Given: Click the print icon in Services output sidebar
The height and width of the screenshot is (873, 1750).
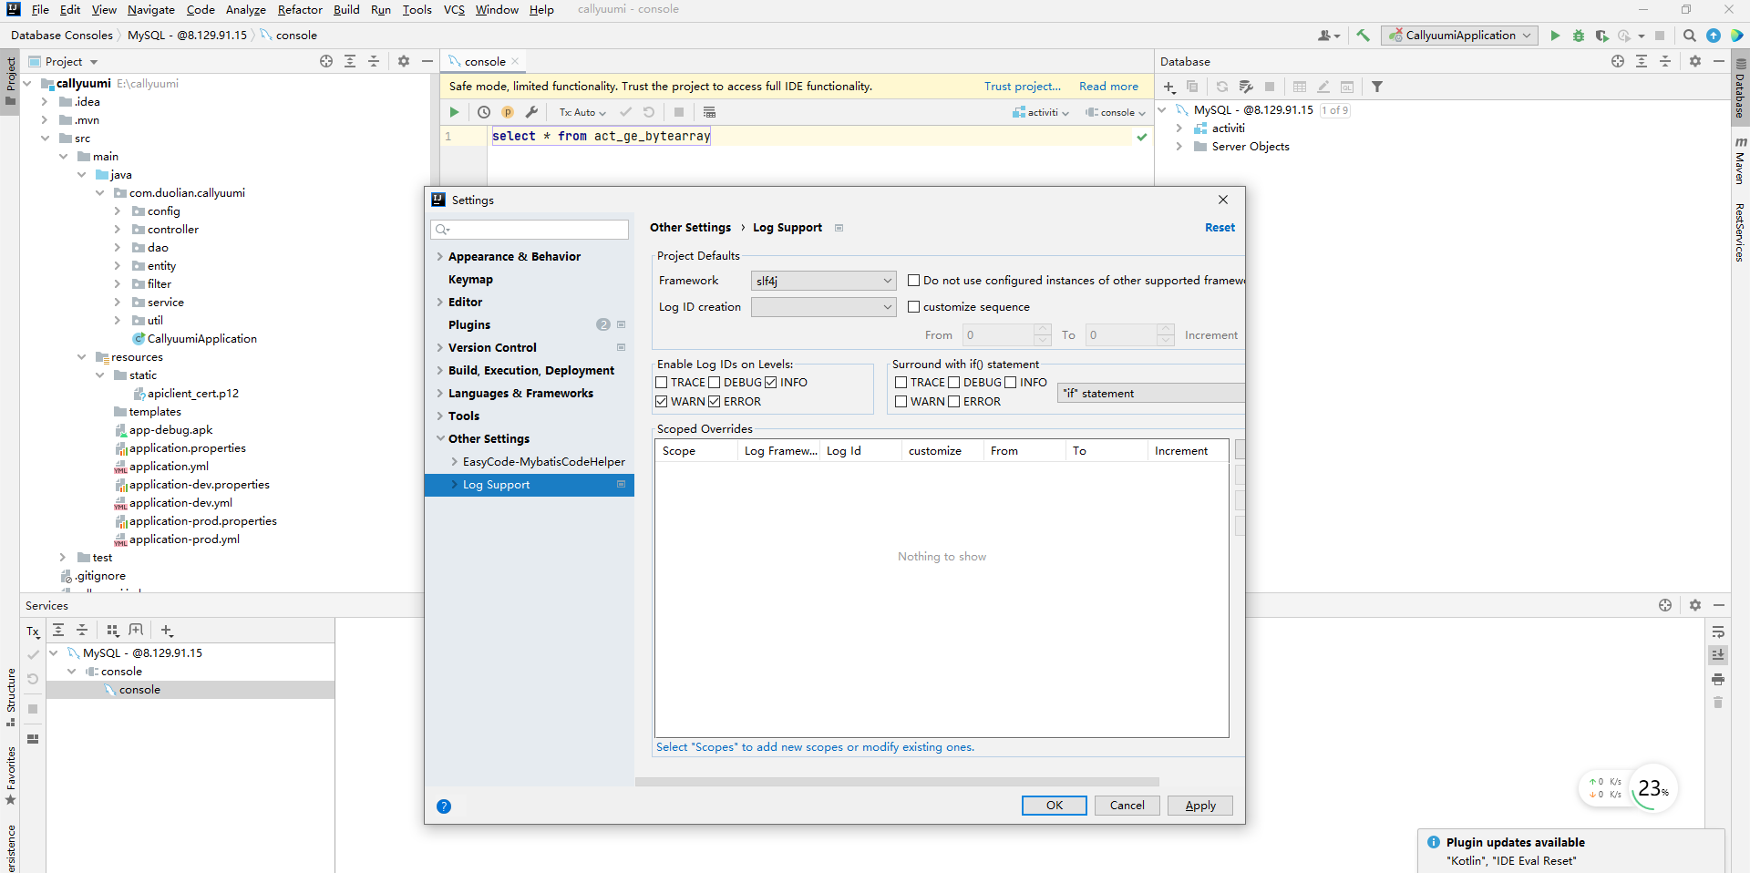Looking at the screenshot, I should [x=1718, y=679].
